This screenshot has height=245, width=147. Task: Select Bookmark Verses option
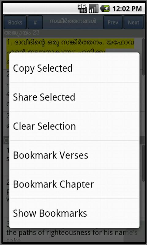click(x=74, y=155)
